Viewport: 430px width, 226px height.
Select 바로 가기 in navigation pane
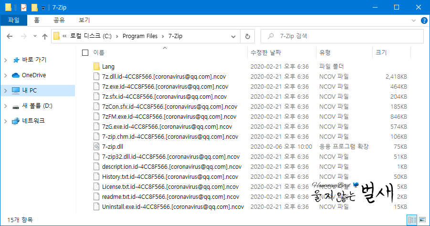coord(34,60)
